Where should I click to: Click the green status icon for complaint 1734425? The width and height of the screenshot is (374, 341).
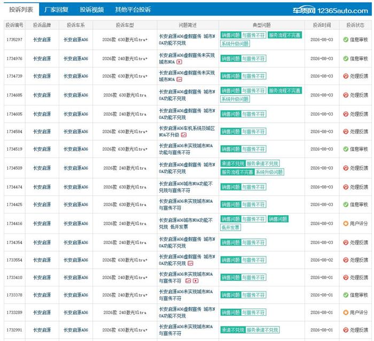point(346,204)
